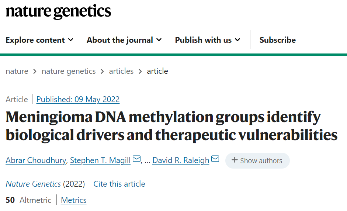The height and width of the screenshot is (211, 347).
Task: Open the article Metrics link
Action: [x=74, y=200]
